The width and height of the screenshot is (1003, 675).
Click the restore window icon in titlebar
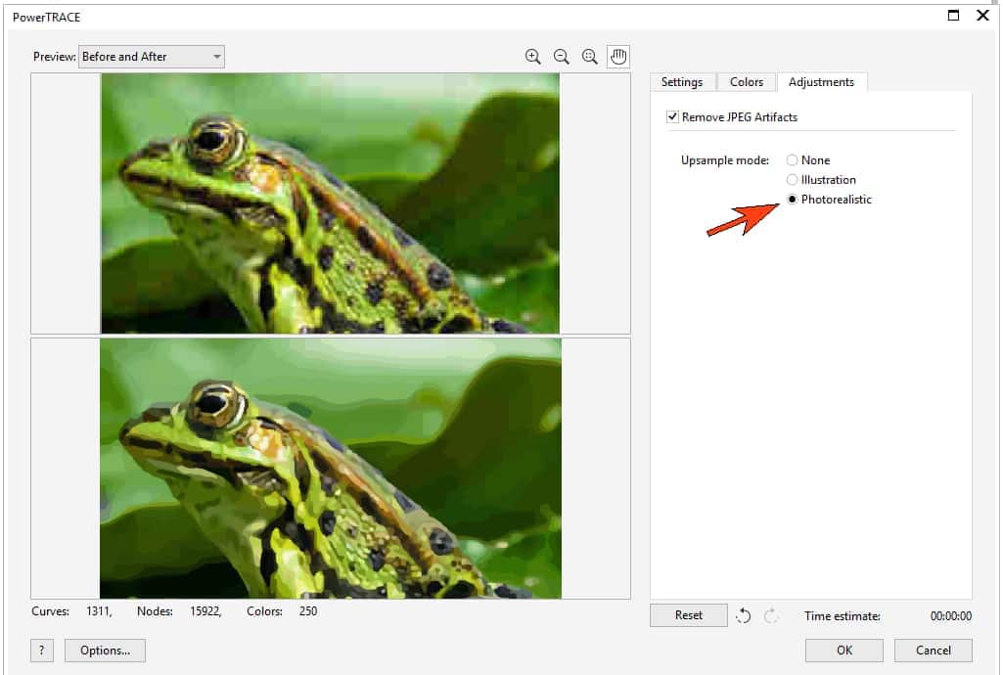951,16
